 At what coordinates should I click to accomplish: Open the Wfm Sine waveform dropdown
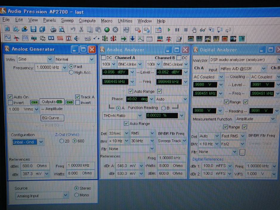coord(50,59)
